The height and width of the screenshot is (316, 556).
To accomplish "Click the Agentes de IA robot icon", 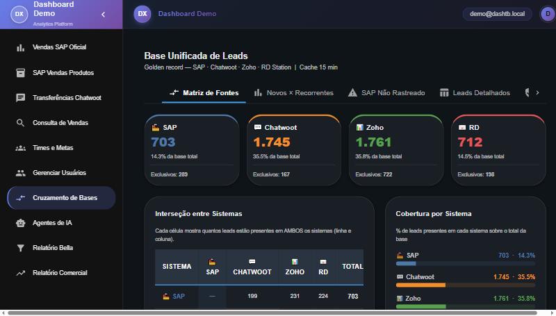I will 21,223.
